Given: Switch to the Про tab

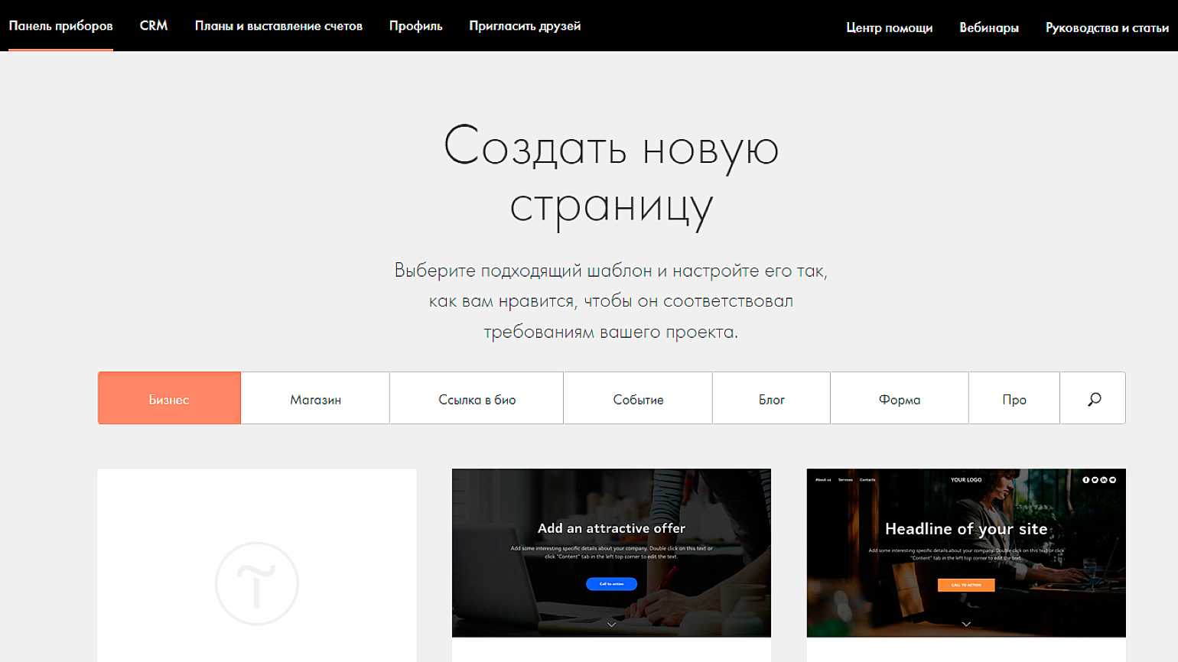Looking at the screenshot, I should (x=1014, y=399).
